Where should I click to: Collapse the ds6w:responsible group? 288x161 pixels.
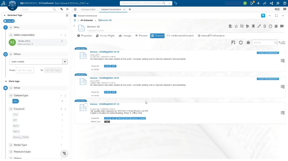[11, 35]
